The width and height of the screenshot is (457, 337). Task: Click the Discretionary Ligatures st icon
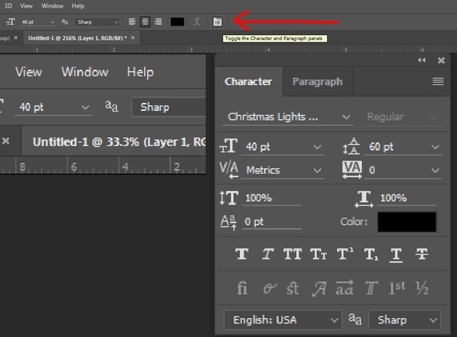click(292, 288)
